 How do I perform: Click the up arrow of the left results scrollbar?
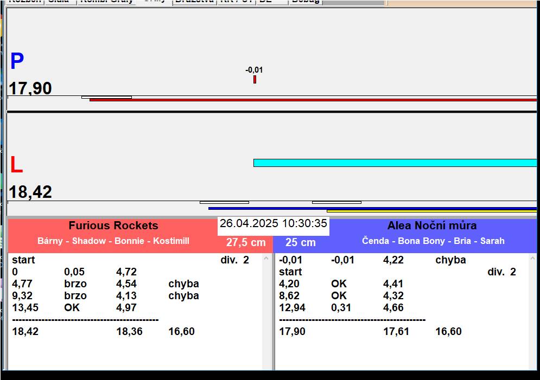coord(266,258)
